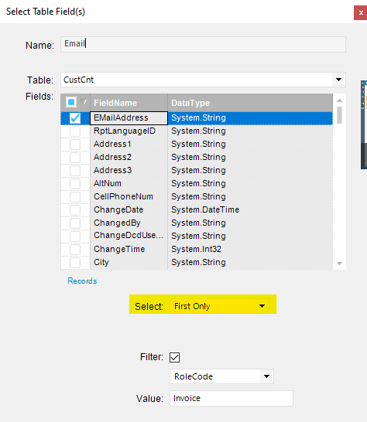Image resolution: width=367 pixels, height=422 pixels.
Task: Toggle the select-all checkbox in the header
Action: coord(71,102)
